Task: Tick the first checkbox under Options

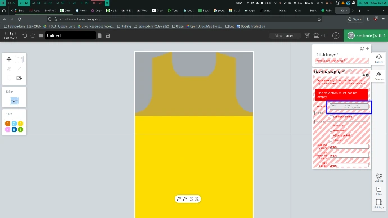Action: click(331, 125)
